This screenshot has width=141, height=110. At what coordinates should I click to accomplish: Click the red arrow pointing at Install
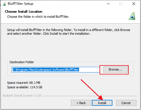(x=92, y=90)
